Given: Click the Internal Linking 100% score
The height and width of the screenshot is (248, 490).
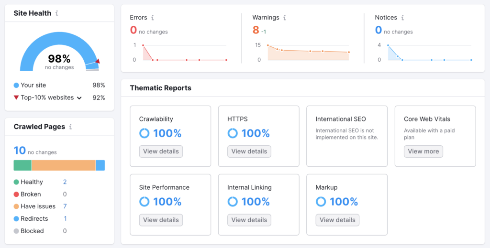Looking at the screenshot, I should pyautogui.click(x=256, y=202).
